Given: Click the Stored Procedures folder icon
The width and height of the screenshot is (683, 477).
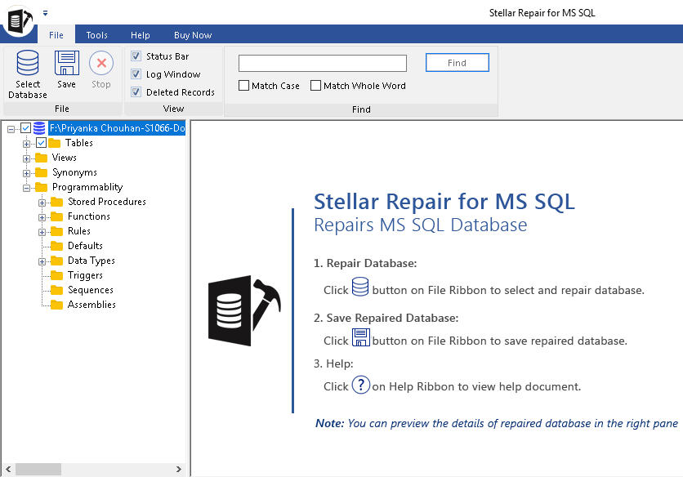Looking at the screenshot, I should pyautogui.click(x=56, y=202).
